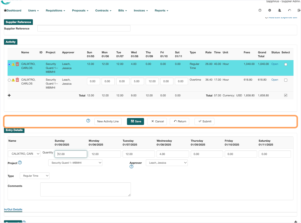The height and width of the screenshot is (223, 301).
Task: Click Monday 01/06/2025 quantity field
Action: coord(105,154)
